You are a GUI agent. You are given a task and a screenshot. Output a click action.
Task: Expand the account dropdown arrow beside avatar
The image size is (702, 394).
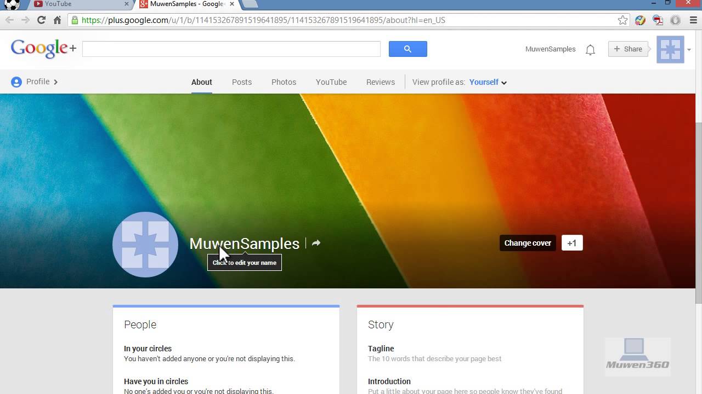[x=689, y=50]
